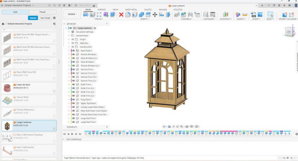
Task: Click the ViewCube in the viewport corner
Action: pyautogui.click(x=289, y=32)
